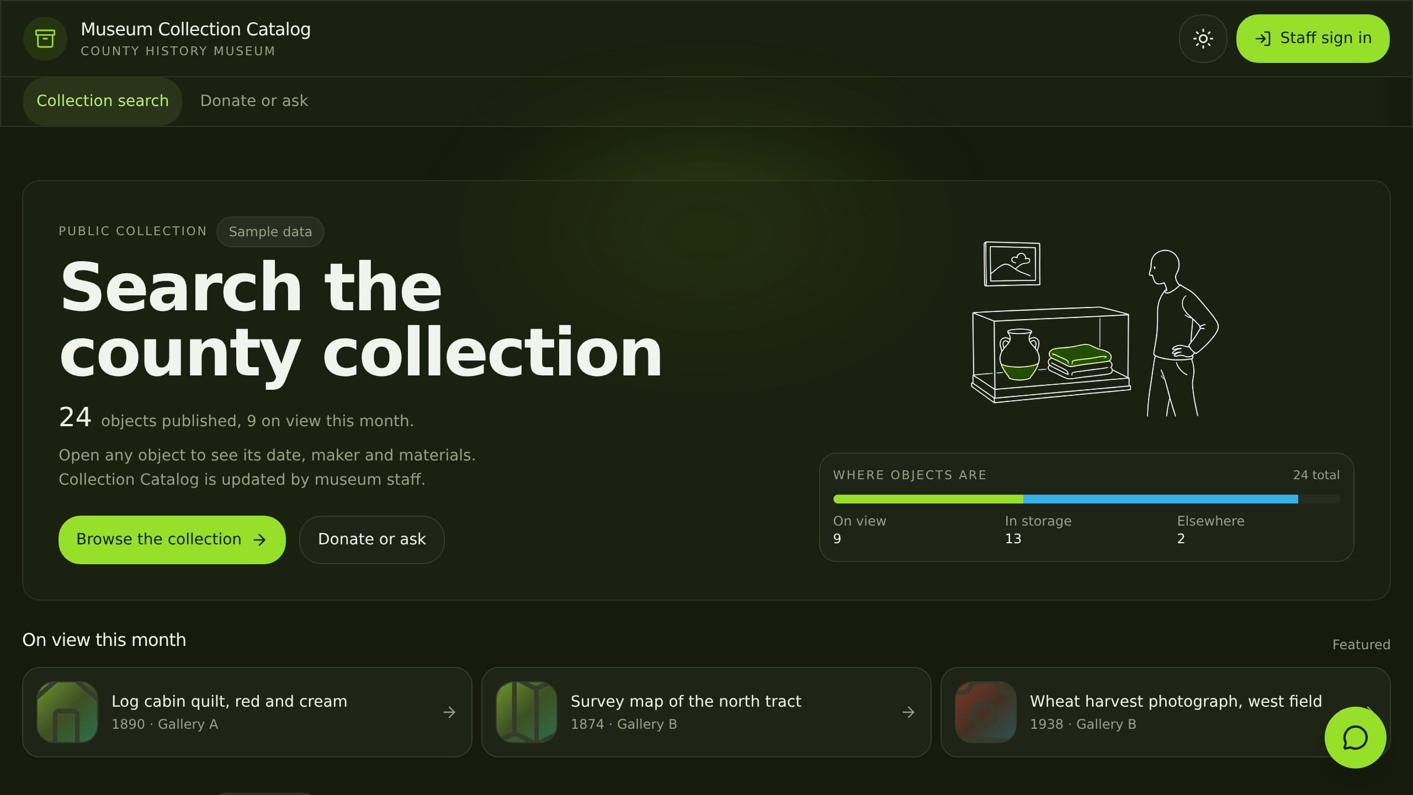This screenshot has height=795, width=1413.
Task: Click the Sample data badge
Action: tap(270, 232)
